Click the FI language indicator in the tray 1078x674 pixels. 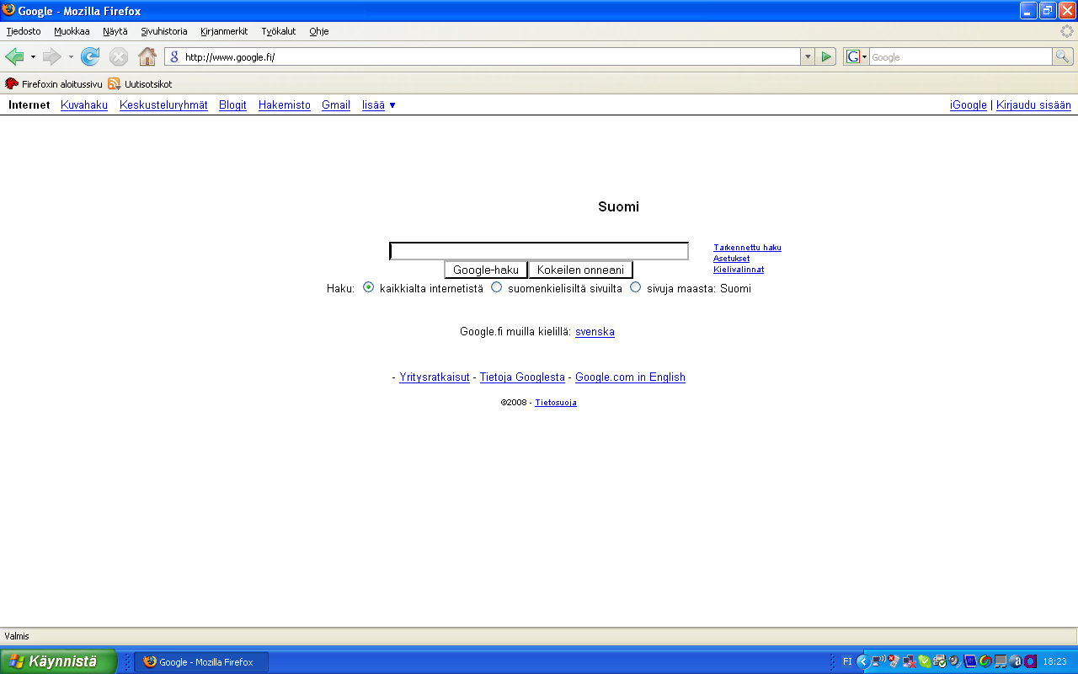point(847,662)
